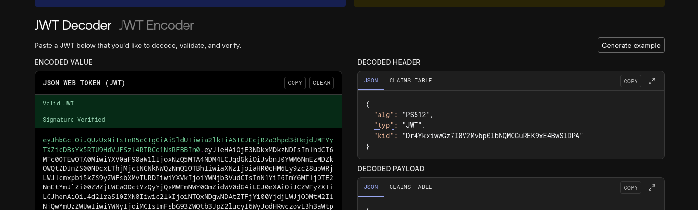
Task: Expand the Decoded Header panel fullscreen icon
Action: [652, 81]
